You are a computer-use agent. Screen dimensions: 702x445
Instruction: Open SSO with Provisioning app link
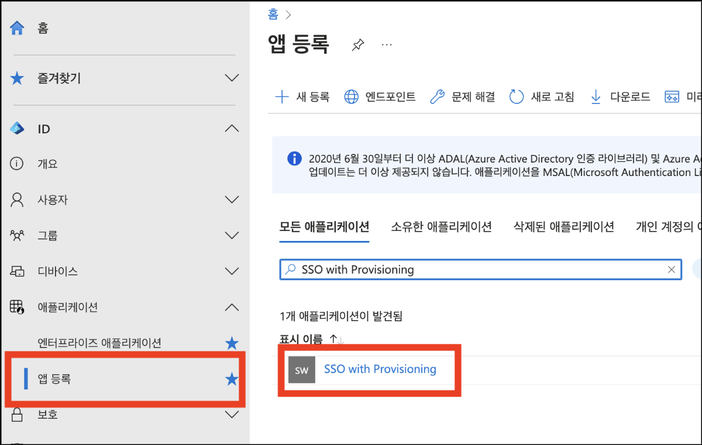pos(380,369)
